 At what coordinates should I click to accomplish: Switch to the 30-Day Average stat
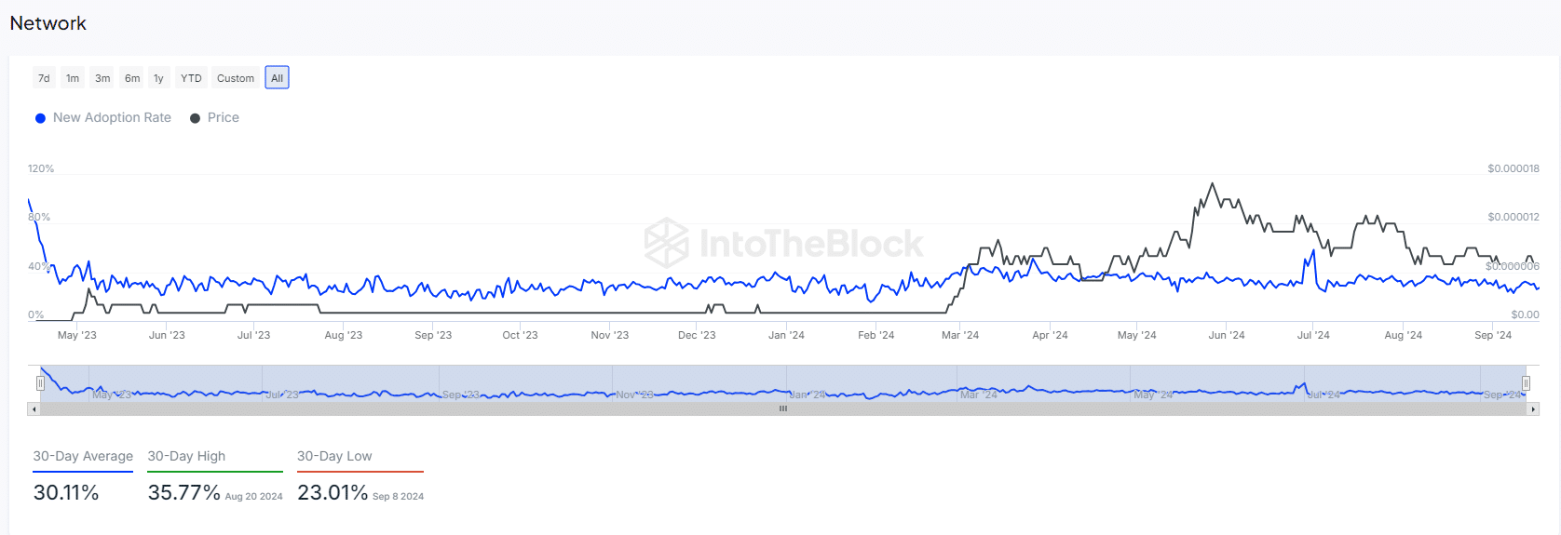83,457
